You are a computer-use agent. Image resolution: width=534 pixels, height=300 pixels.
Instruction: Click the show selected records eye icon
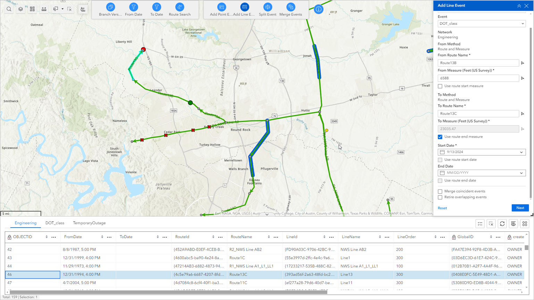coord(513,224)
